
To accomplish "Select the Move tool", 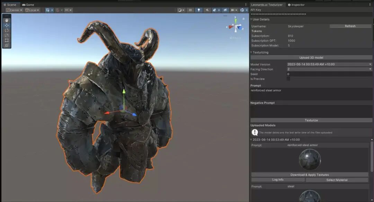I will (x=7, y=26).
